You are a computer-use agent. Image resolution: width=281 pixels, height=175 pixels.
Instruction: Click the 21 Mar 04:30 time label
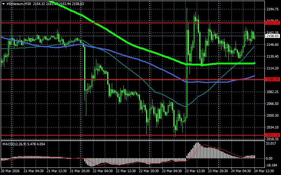coord(33,171)
